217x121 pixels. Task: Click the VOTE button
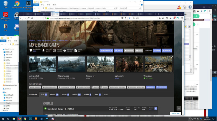click(139, 51)
